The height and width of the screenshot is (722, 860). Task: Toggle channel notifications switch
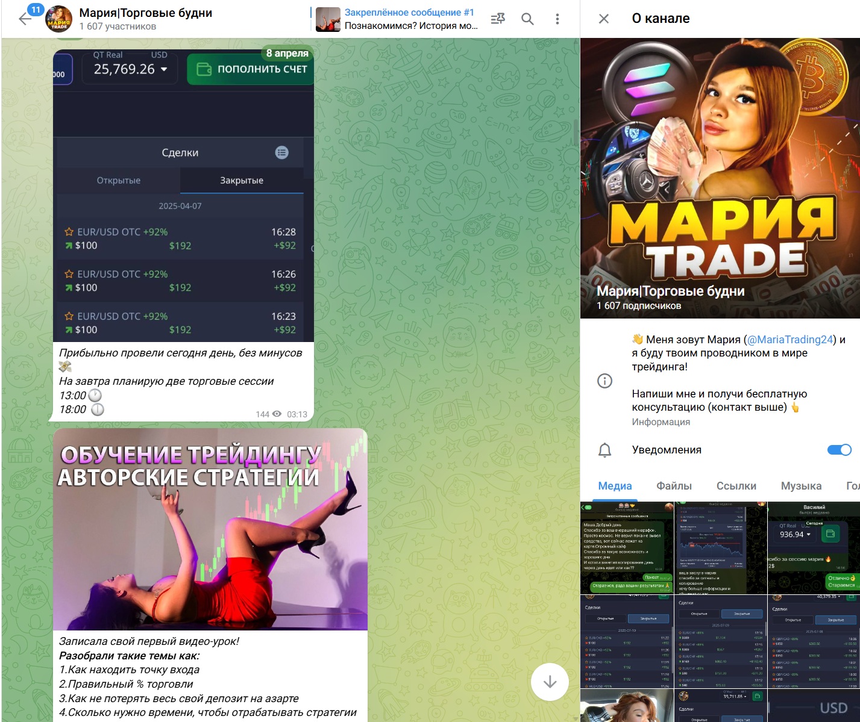click(x=840, y=450)
